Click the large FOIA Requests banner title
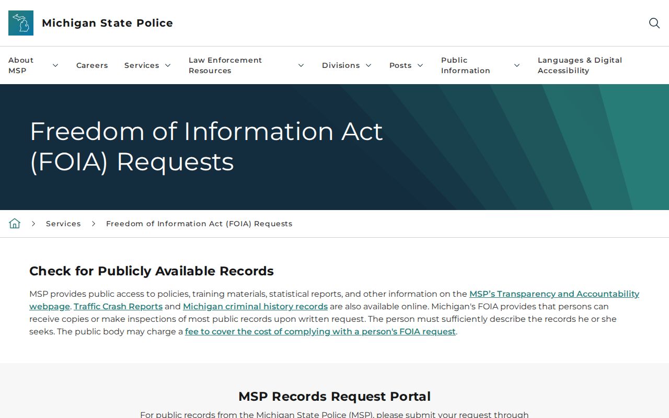Screen dimensions: 669x418 [x=206, y=146]
